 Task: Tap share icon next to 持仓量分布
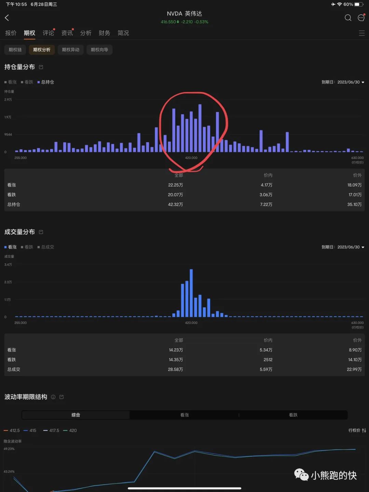tap(41, 67)
